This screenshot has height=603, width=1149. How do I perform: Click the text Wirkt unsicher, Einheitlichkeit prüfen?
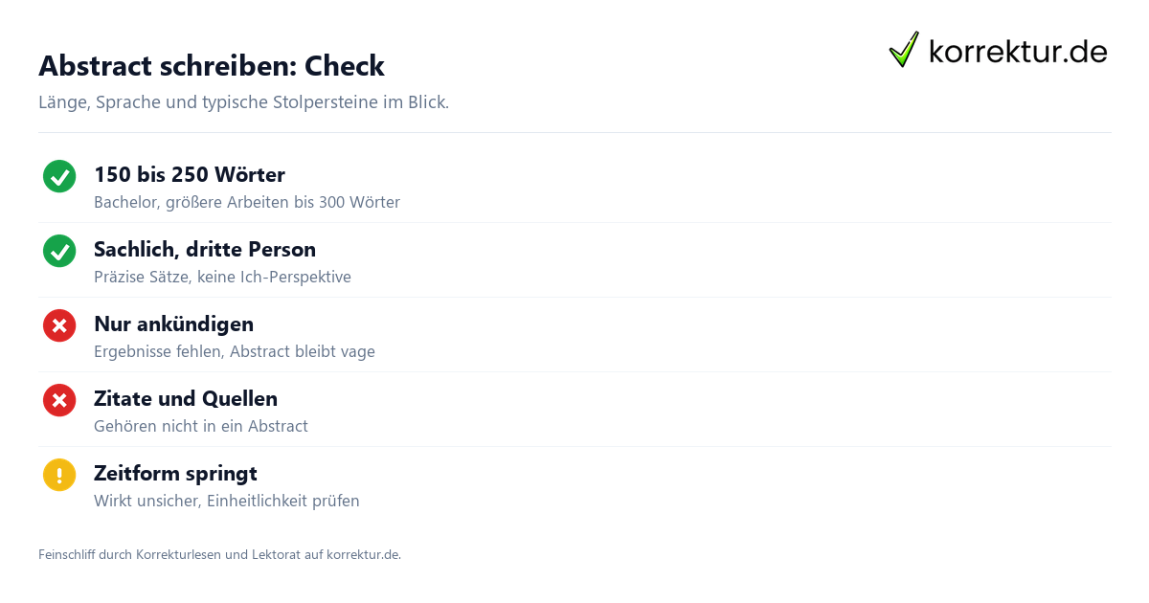pos(227,501)
